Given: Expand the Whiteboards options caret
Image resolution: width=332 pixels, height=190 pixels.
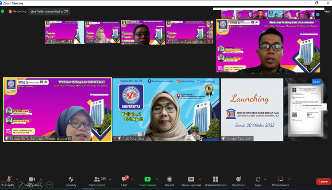Looking at the screenshot, I should pos(290,179).
